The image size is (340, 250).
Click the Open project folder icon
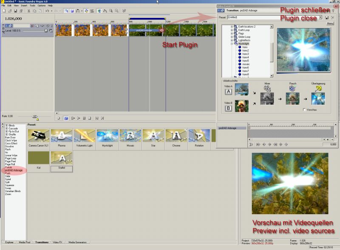tap(10, 11)
